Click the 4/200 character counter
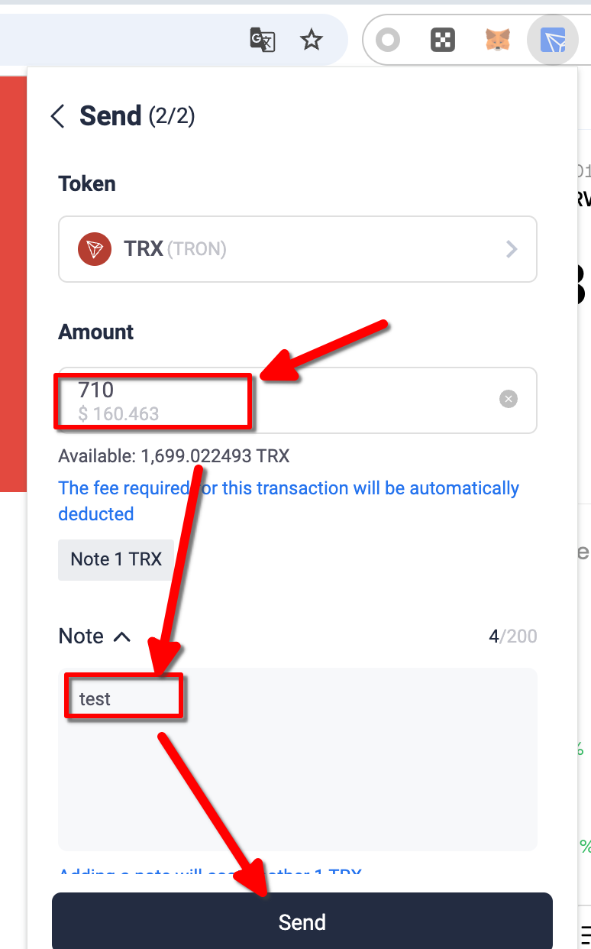This screenshot has width=591, height=949. (512, 636)
